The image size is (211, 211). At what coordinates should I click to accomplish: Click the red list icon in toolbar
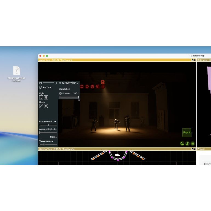(x=103, y=87)
